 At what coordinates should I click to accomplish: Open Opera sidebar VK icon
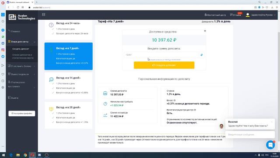[x=3, y=43]
